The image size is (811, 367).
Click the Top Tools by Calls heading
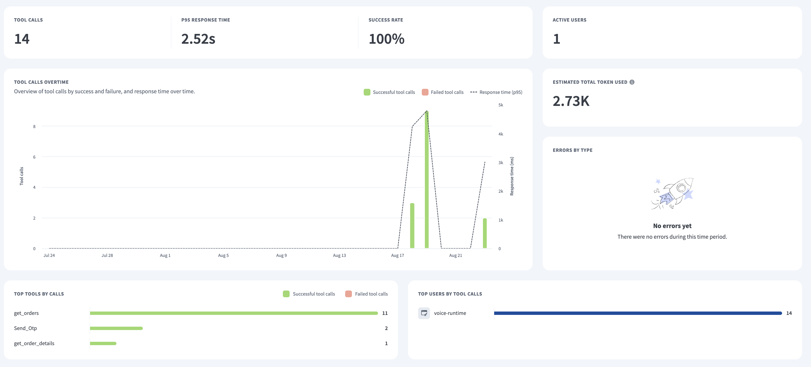pos(39,294)
